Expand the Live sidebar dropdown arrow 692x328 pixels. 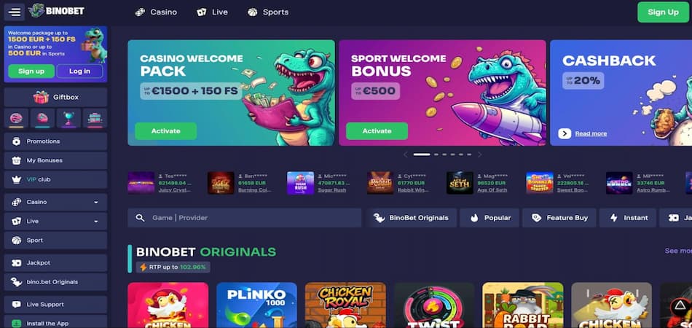point(95,221)
